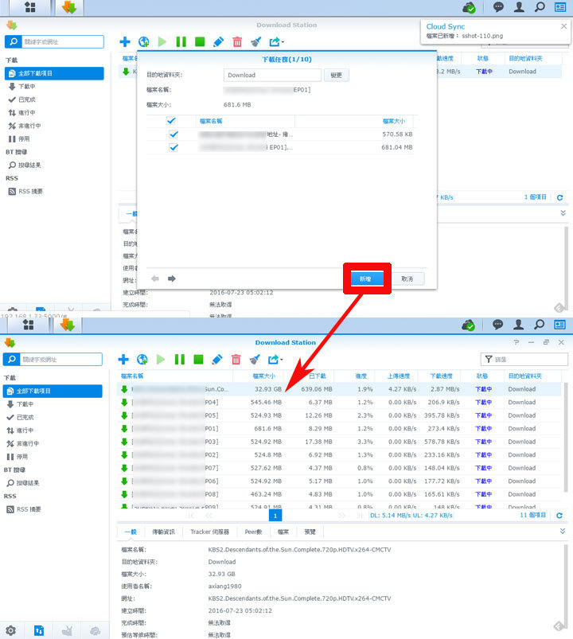Click the Cloud Sync title in the notification popup

click(446, 26)
